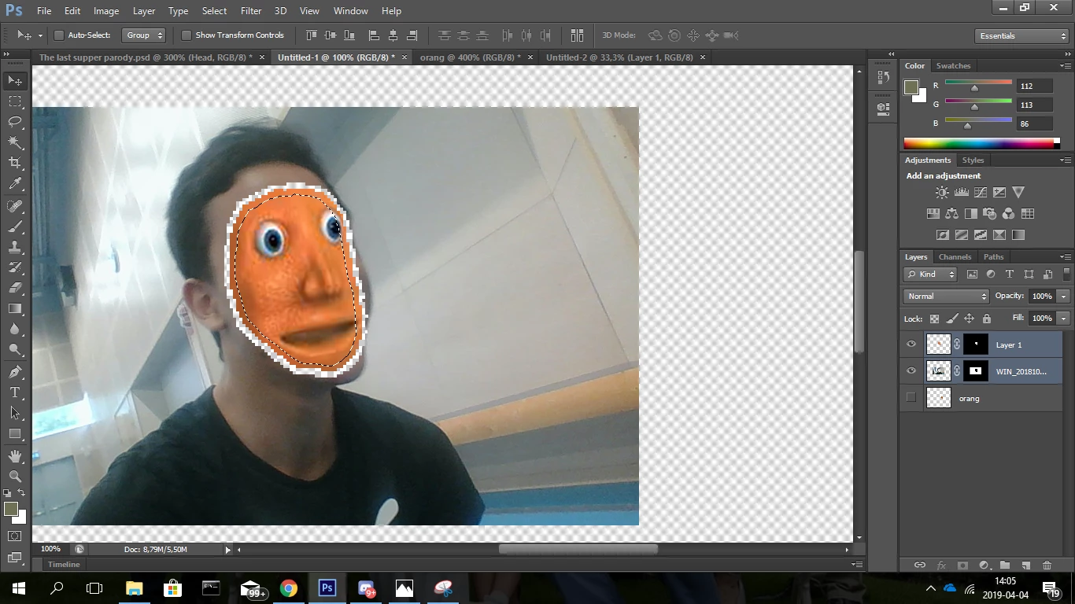1075x604 pixels.
Task: Select the Healing Brush tool
Action: (x=15, y=206)
